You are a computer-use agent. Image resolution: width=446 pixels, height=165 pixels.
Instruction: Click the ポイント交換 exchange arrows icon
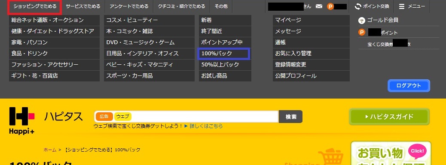[x=358, y=6]
